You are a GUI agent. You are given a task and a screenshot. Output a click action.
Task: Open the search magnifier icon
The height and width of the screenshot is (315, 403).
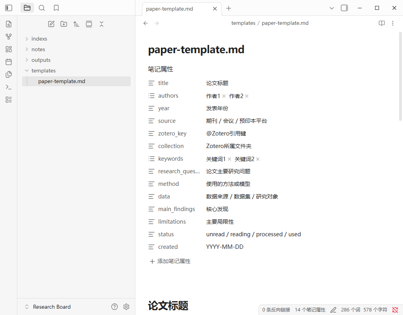click(x=42, y=8)
